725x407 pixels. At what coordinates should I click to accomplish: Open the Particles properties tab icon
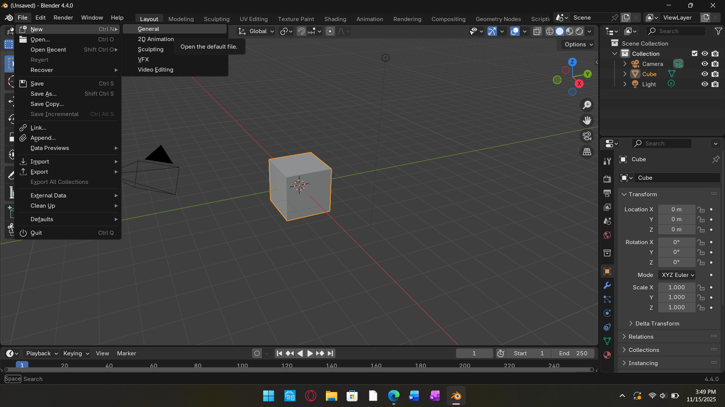607,299
